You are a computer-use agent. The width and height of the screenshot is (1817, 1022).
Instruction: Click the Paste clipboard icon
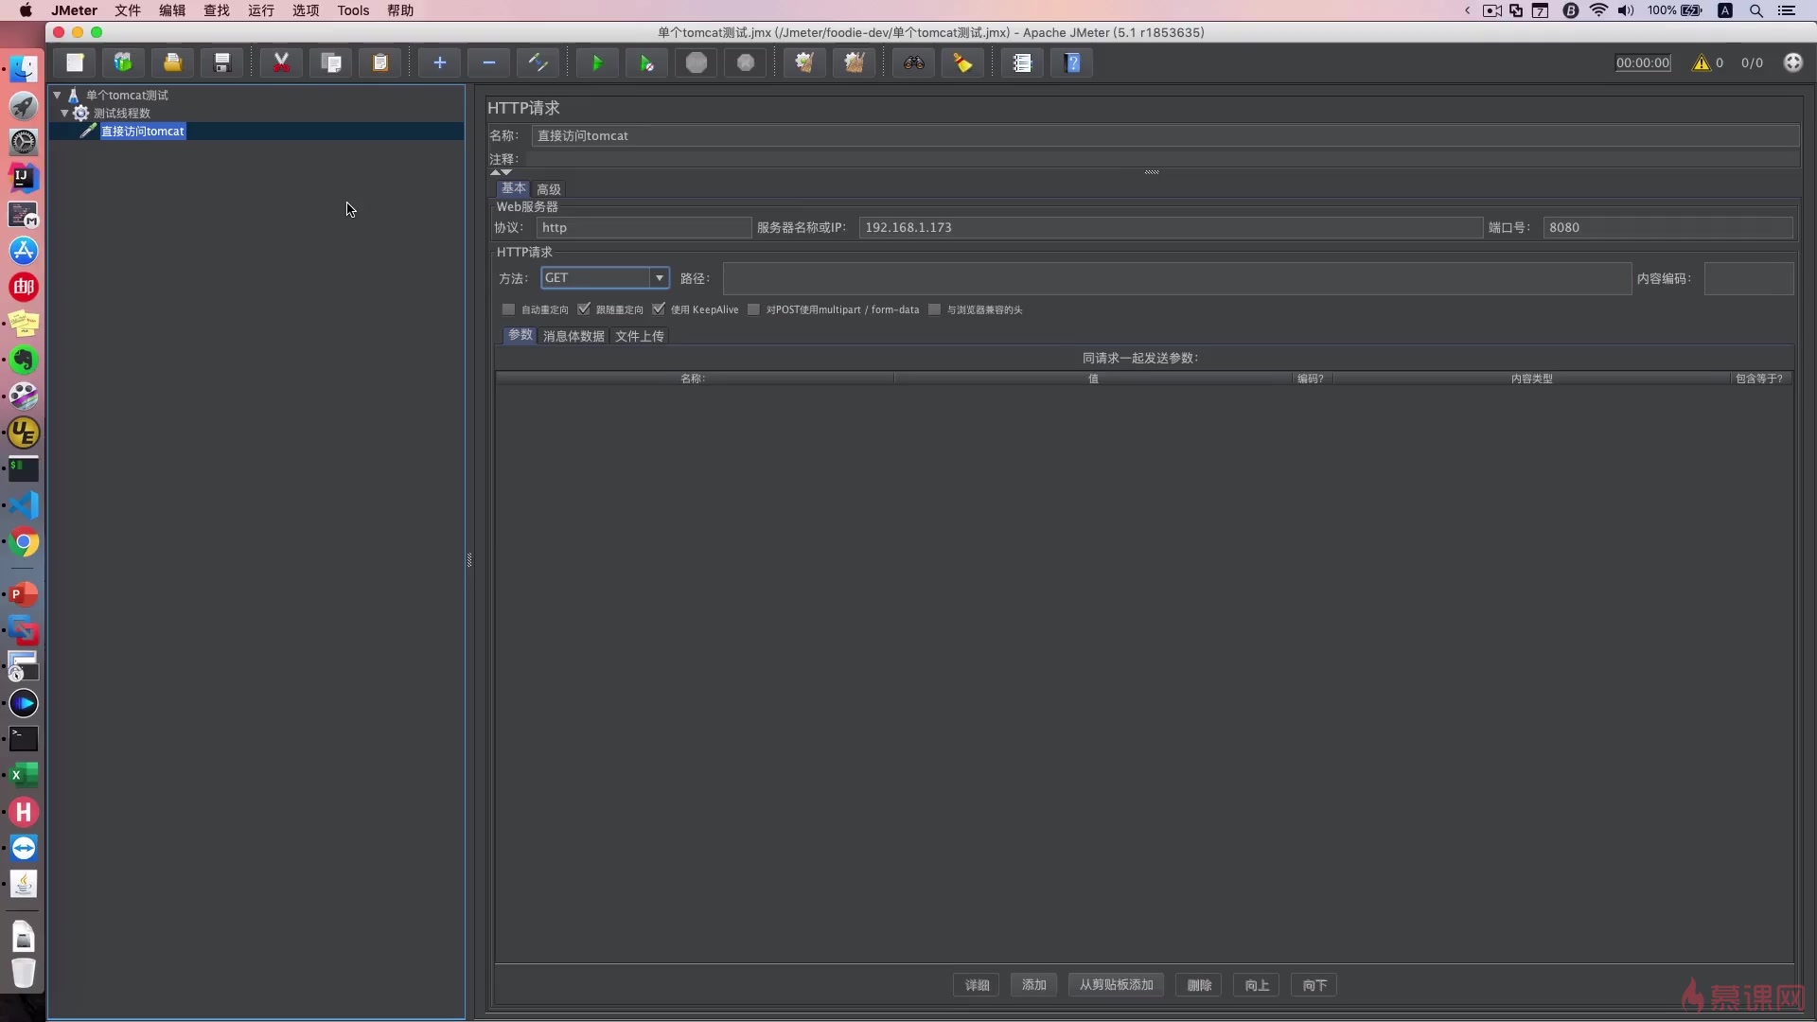coord(380,62)
